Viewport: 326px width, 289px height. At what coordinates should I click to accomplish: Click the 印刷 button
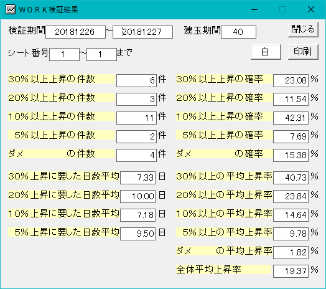click(303, 52)
